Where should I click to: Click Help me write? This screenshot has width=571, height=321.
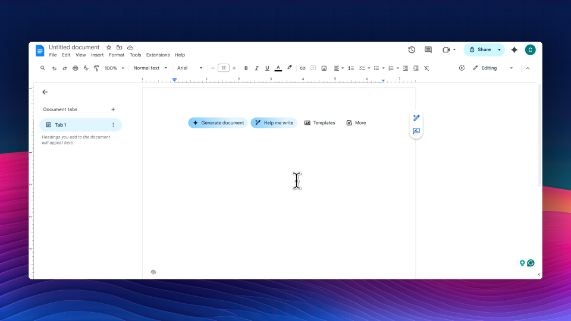[274, 122]
